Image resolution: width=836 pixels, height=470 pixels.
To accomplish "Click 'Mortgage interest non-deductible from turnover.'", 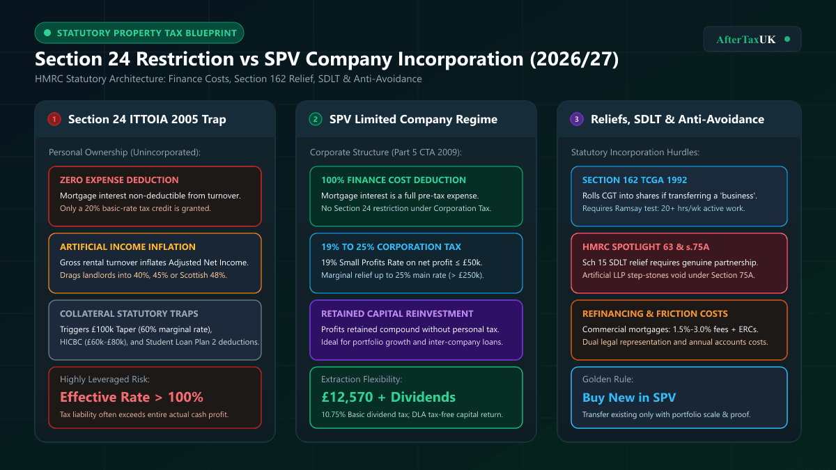I will pos(150,196).
